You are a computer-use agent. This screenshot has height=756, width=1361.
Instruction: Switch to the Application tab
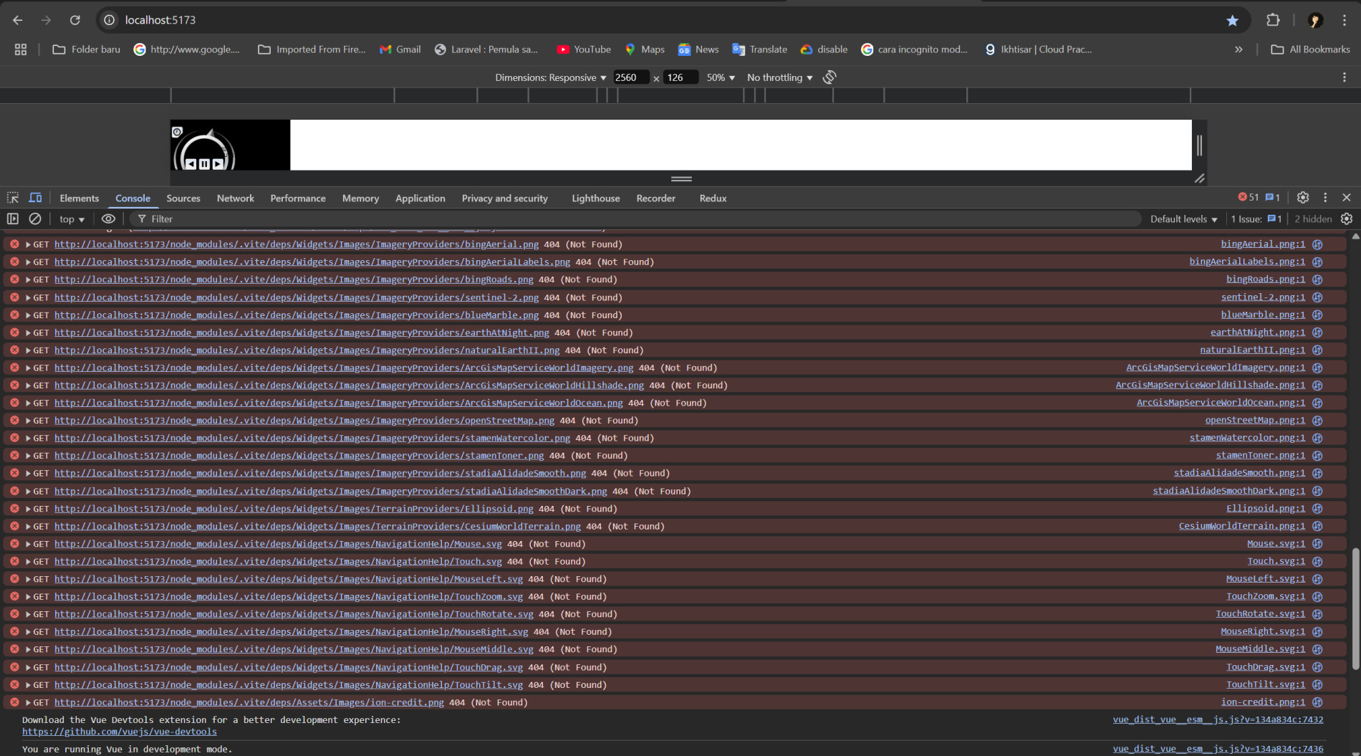420,198
